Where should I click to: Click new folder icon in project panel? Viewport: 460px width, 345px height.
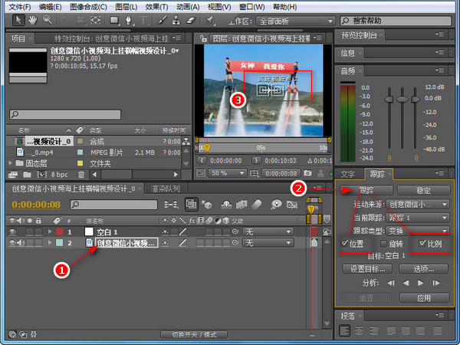pyautogui.click(x=27, y=175)
